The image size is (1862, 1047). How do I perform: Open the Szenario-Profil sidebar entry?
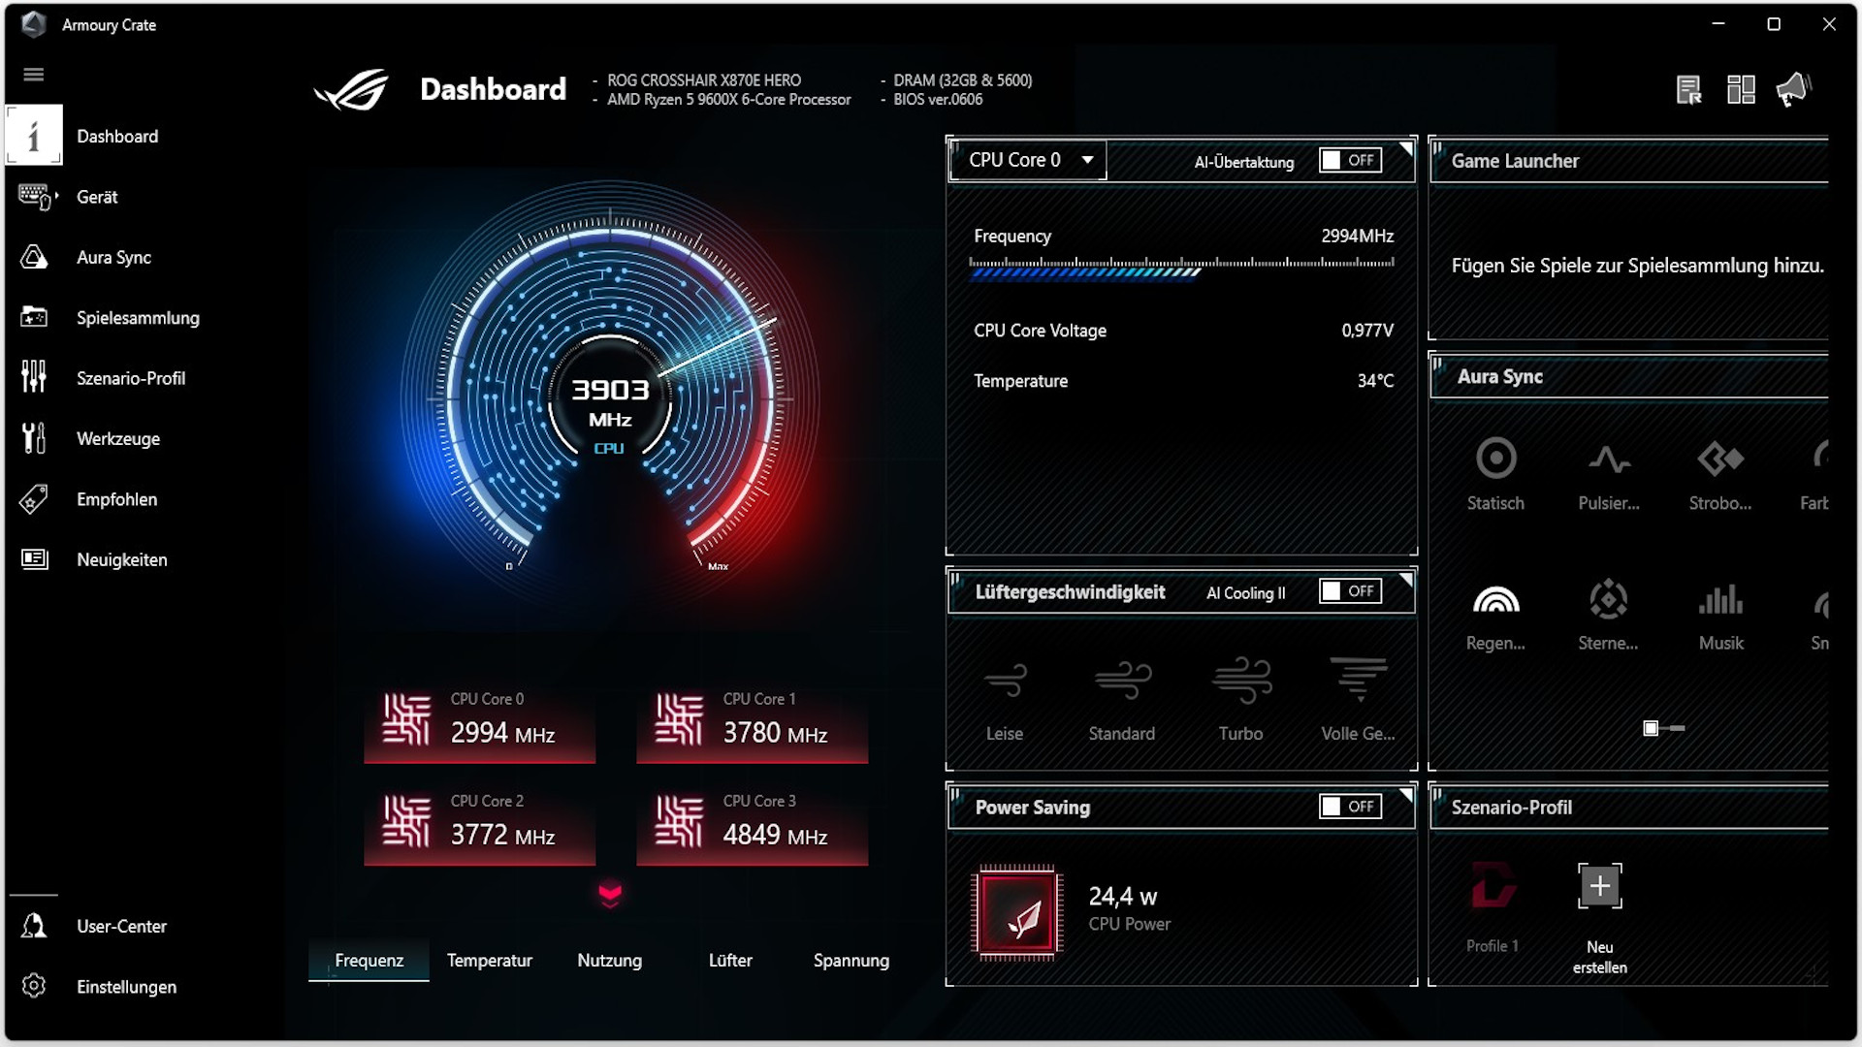[130, 378]
